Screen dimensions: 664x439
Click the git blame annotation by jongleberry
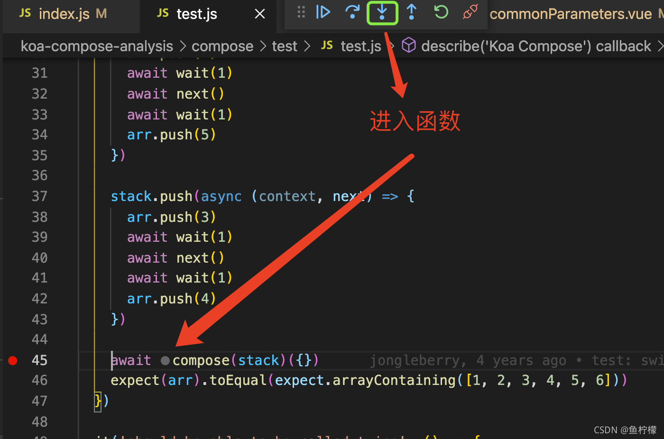(517, 361)
